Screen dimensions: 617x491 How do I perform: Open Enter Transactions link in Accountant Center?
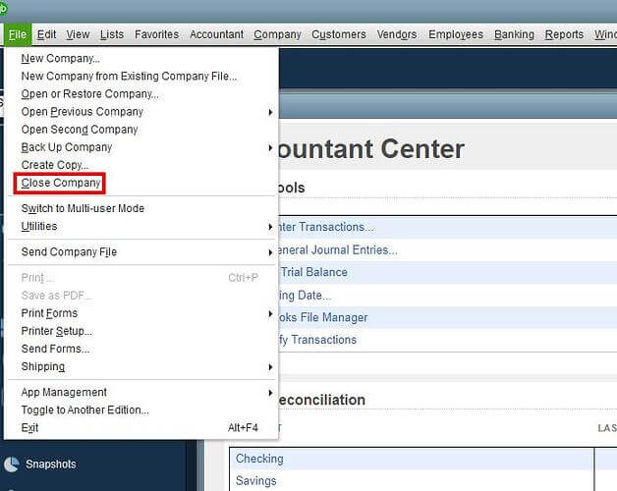[326, 227]
